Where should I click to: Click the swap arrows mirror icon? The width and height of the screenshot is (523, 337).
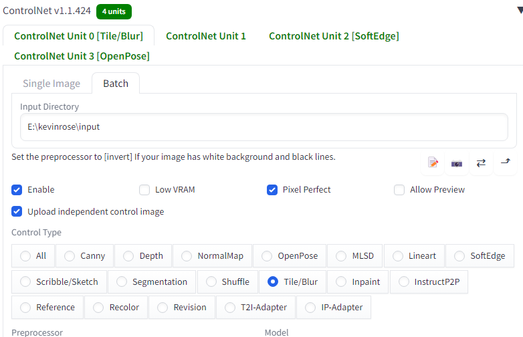click(x=481, y=162)
